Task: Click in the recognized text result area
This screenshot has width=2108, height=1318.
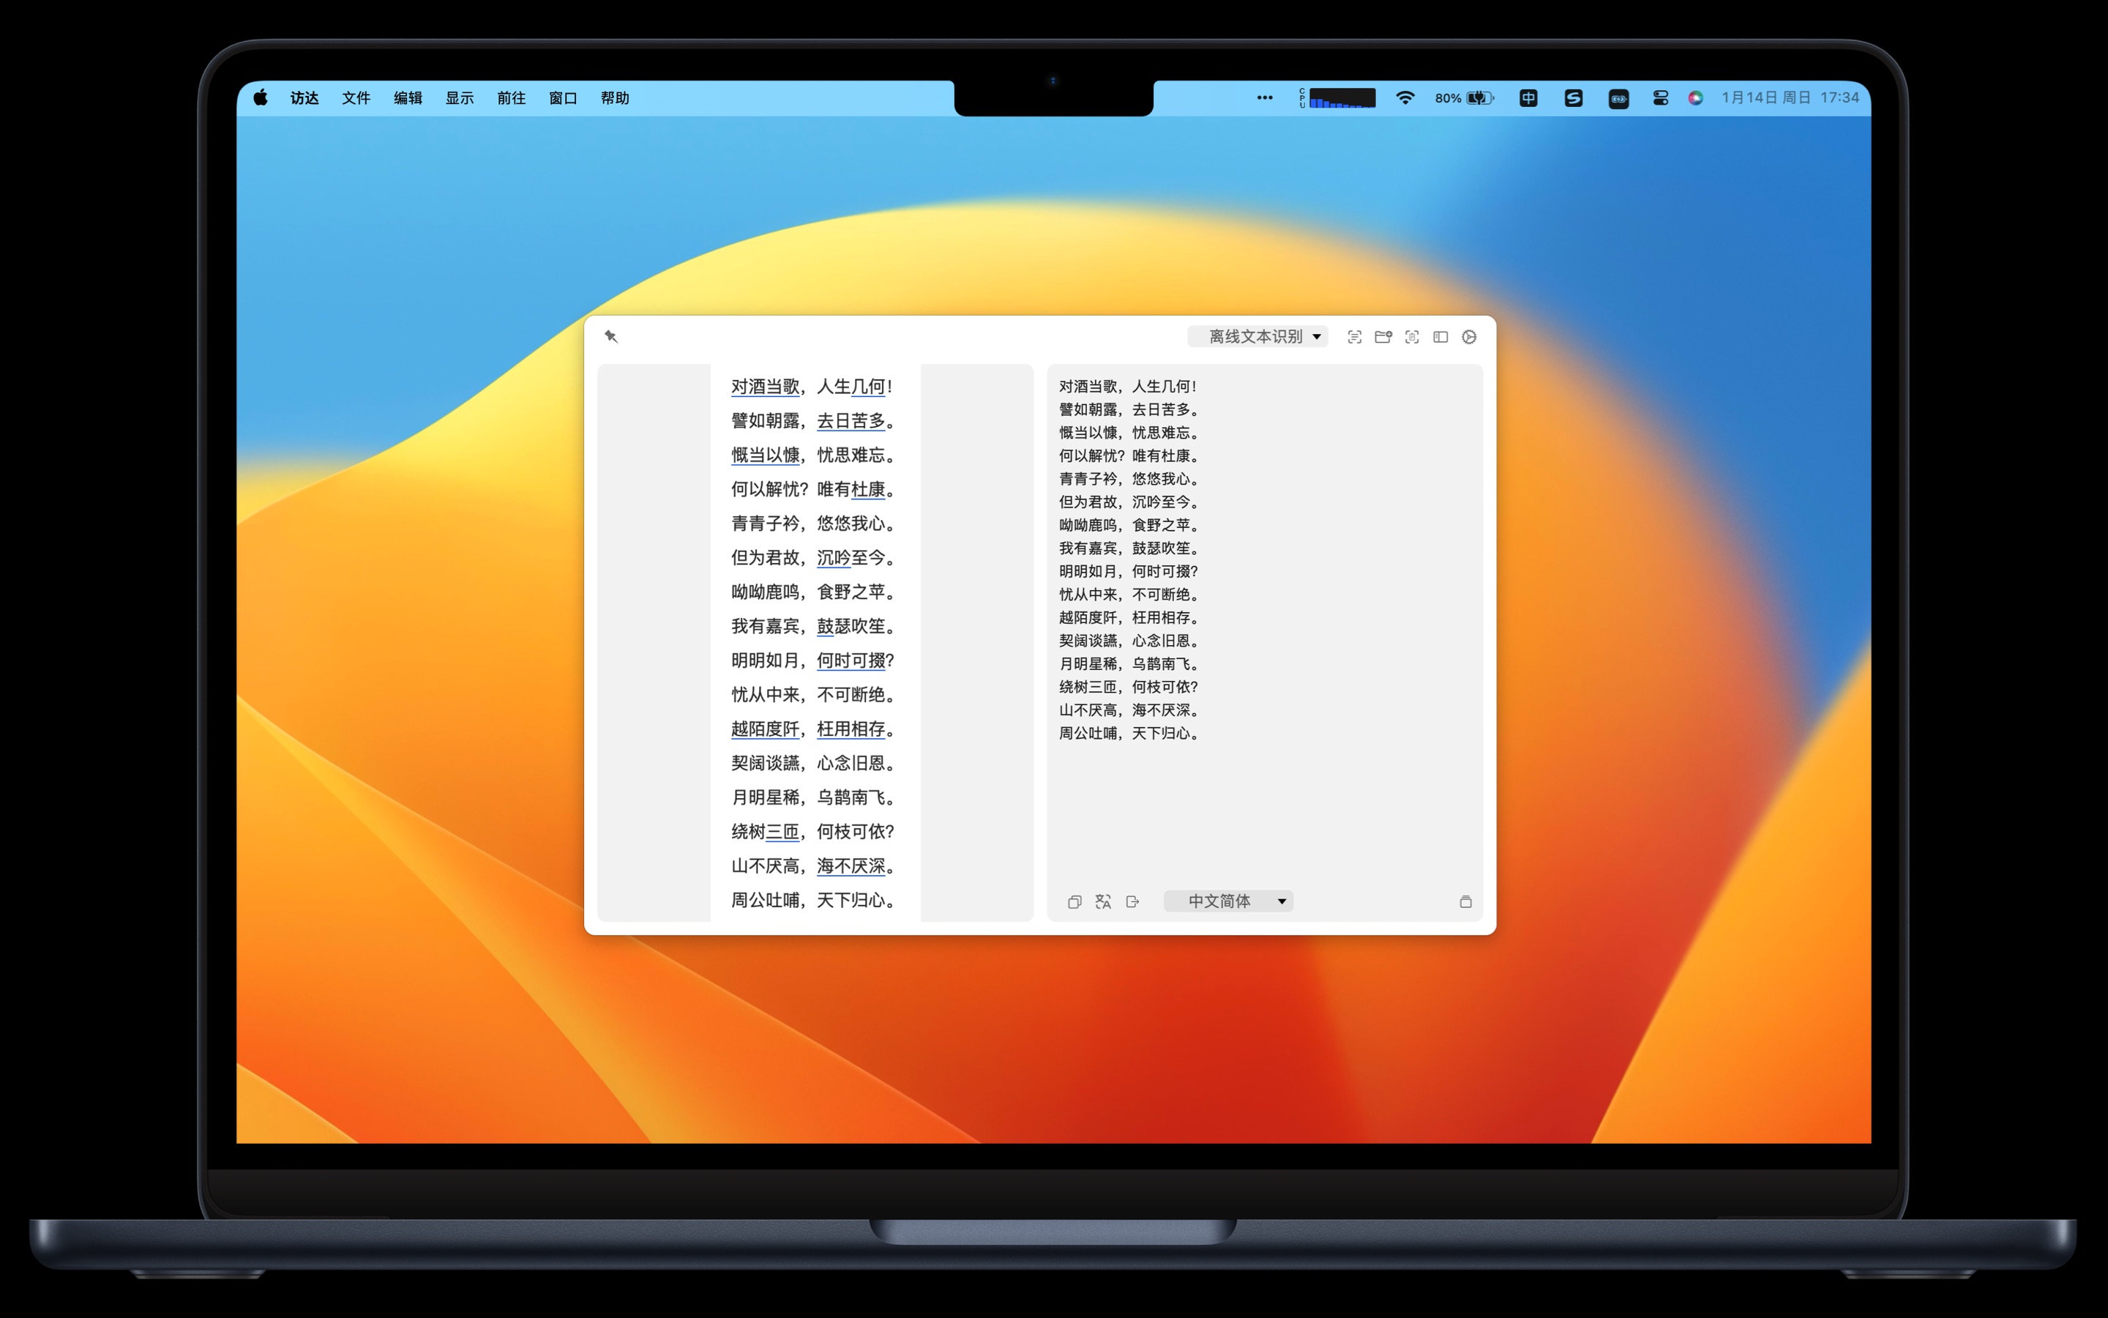Action: point(1263,811)
